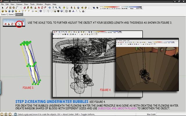The height and width of the screenshot is (116, 186).
Task: Select Move tool in Modification toolbar
Action: [x=5, y=23]
